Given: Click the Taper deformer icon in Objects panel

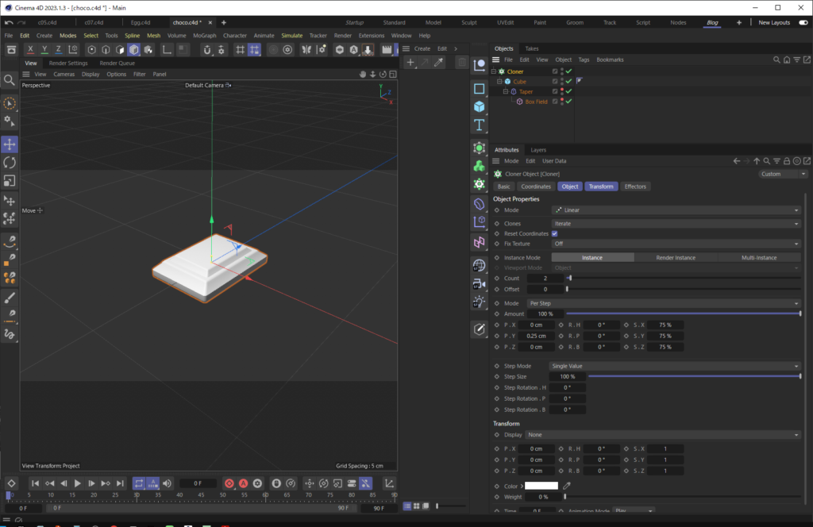Looking at the screenshot, I should 513,91.
